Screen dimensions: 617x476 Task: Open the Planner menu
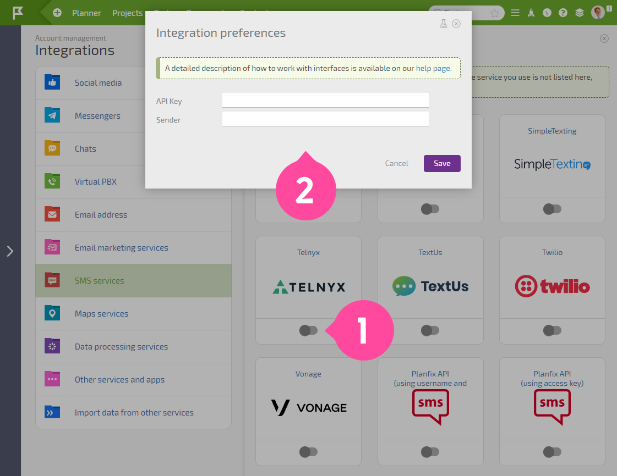[86, 13]
